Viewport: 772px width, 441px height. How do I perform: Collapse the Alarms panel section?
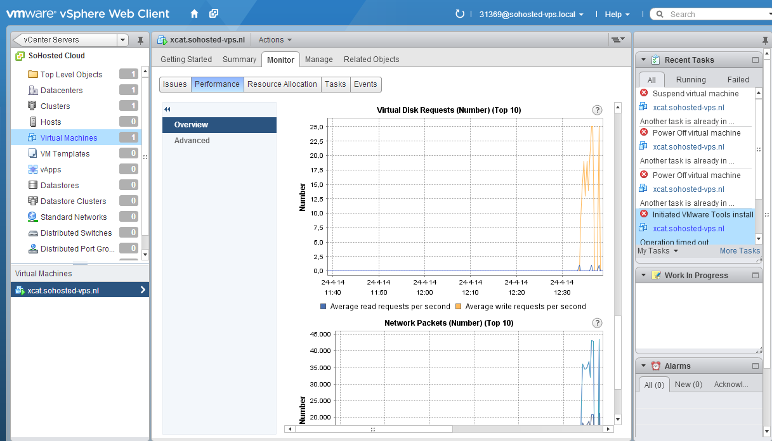pyautogui.click(x=643, y=366)
